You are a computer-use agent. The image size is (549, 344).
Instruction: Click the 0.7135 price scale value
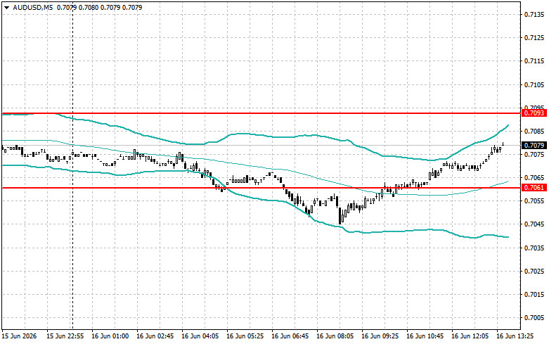(x=534, y=14)
